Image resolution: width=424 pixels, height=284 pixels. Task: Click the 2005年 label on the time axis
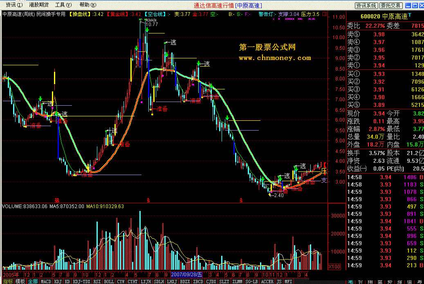click(11, 275)
